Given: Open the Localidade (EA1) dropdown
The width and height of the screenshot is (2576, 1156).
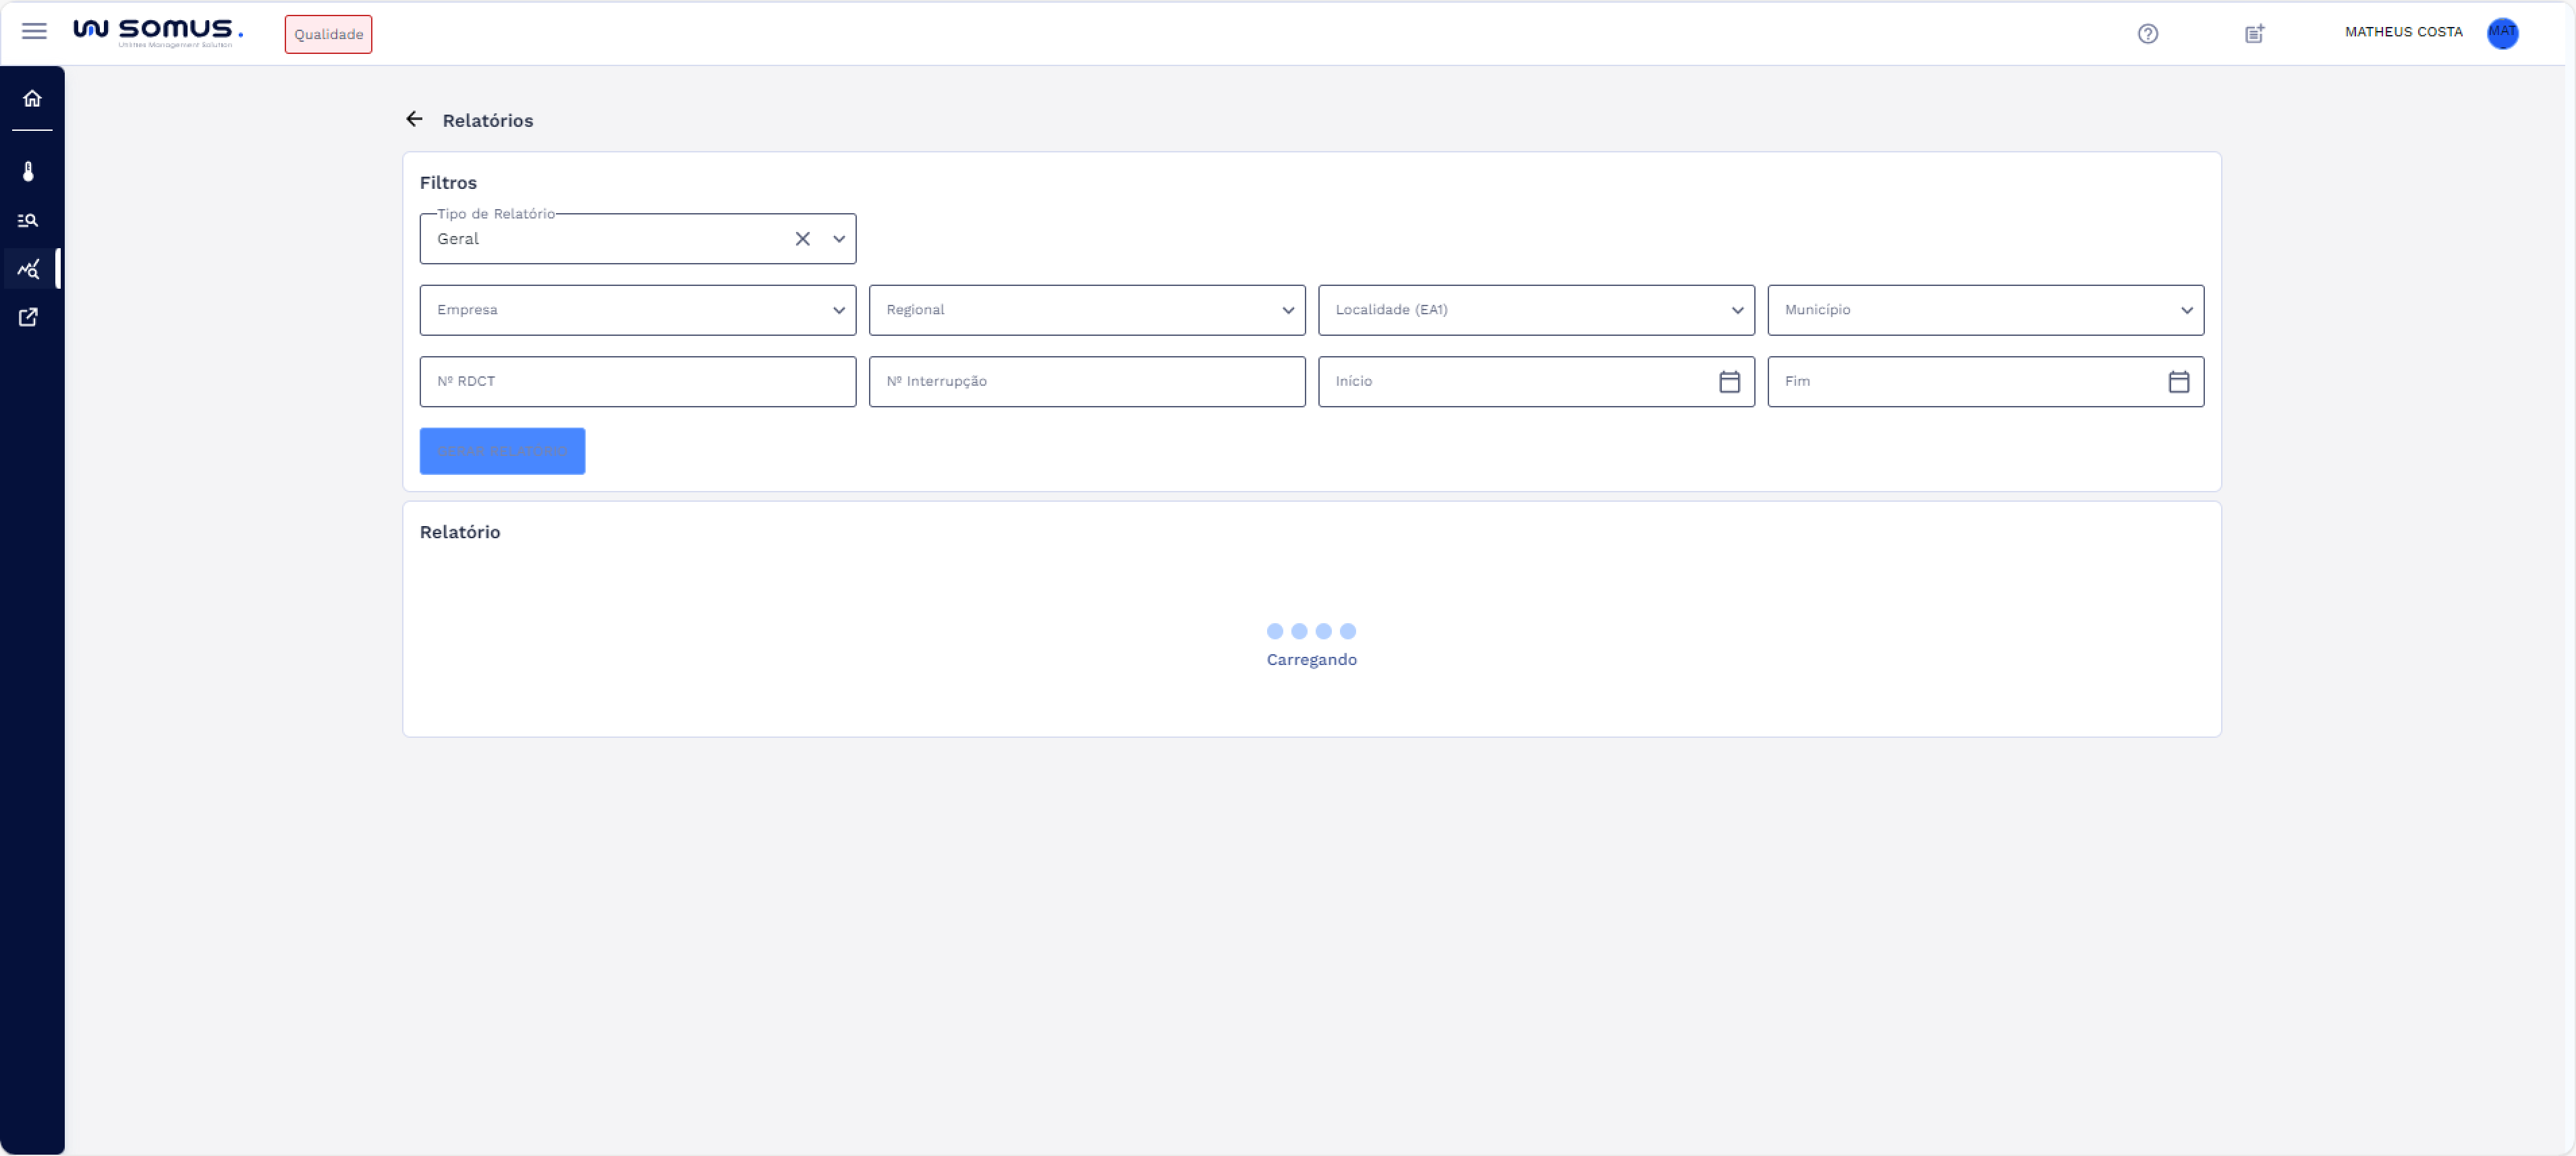Looking at the screenshot, I should [1535, 310].
